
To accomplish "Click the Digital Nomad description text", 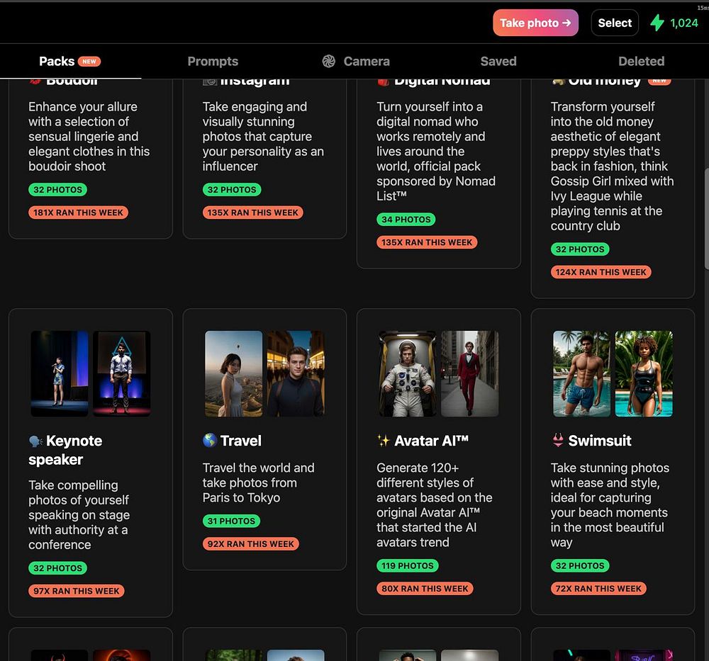I will tap(436, 152).
